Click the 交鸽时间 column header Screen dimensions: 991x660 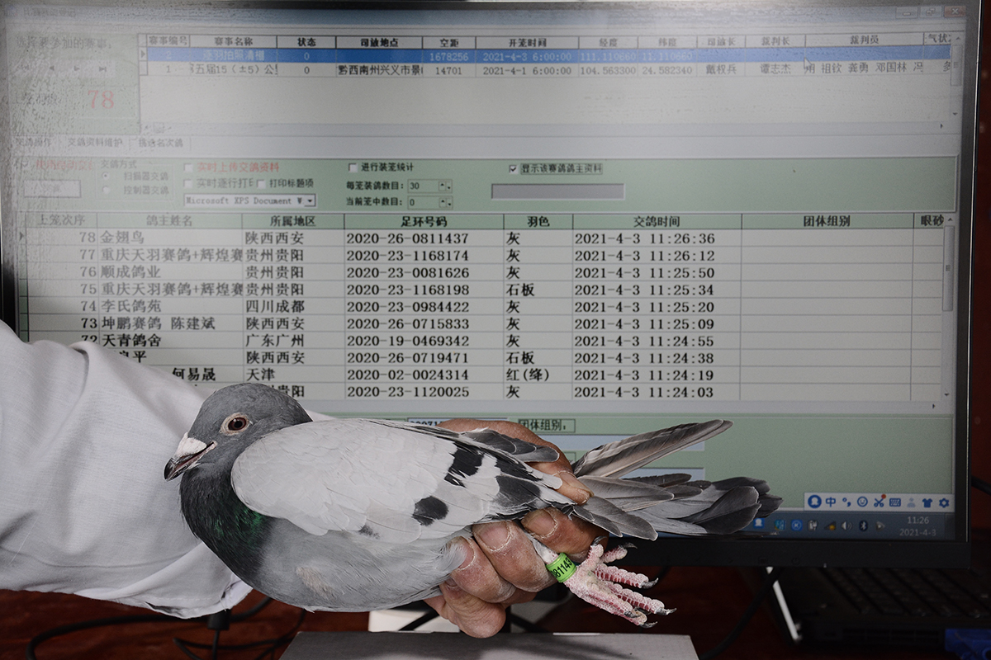point(657,221)
